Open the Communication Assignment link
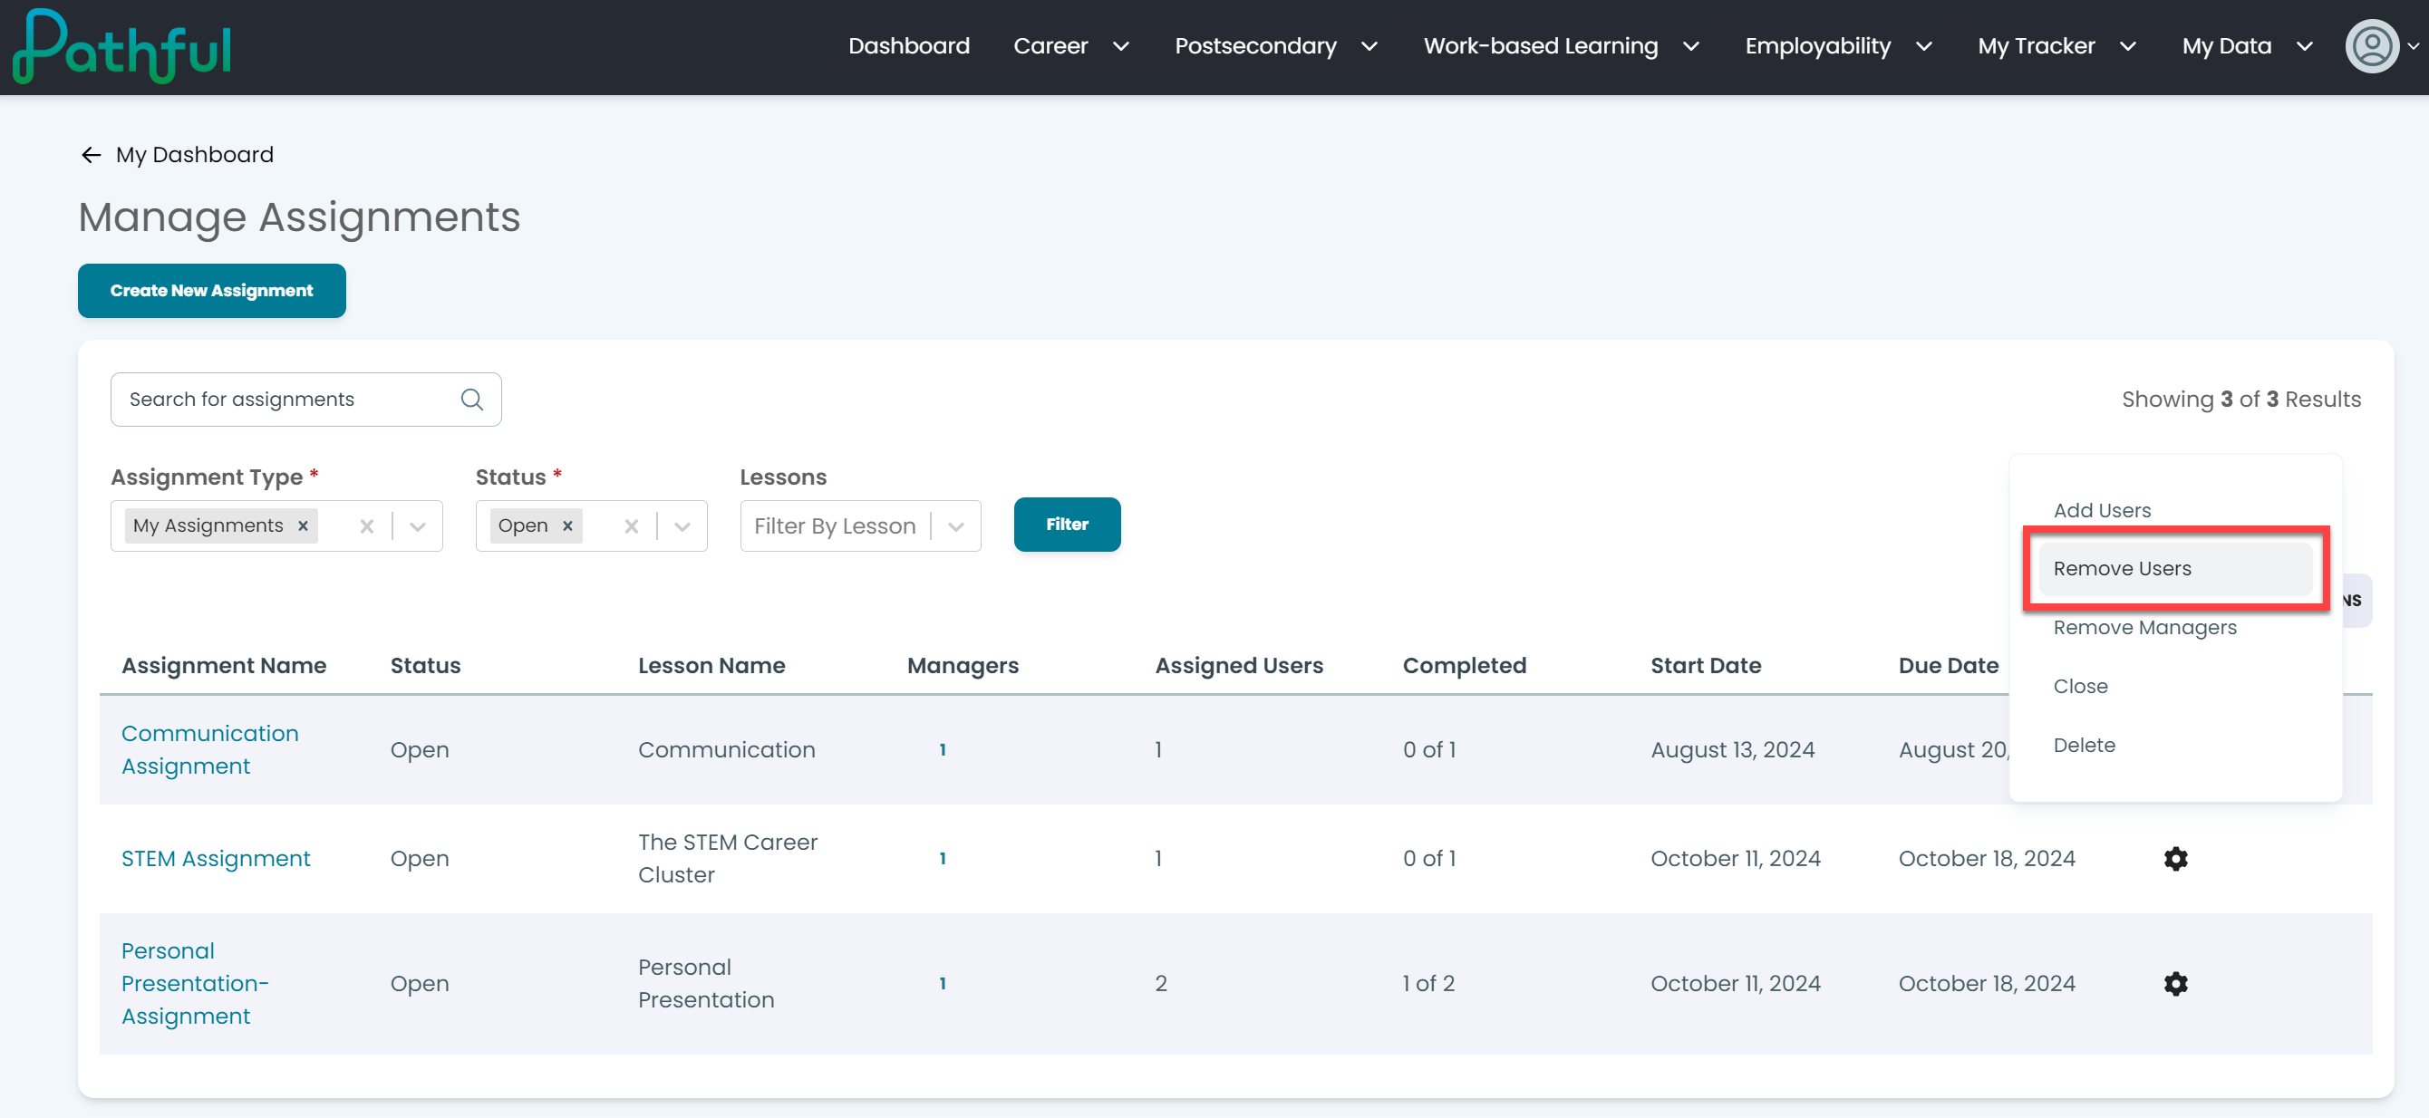The height and width of the screenshot is (1118, 2429). coord(209,750)
